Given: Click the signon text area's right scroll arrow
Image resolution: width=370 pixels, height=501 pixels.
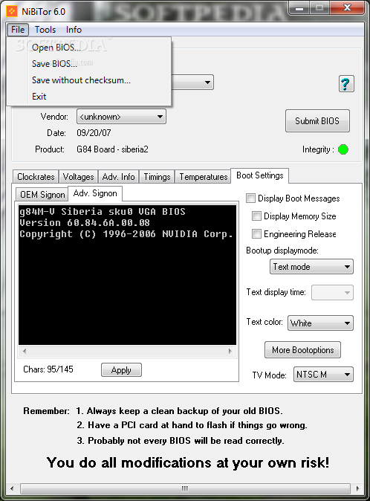Looking at the screenshot, I should 230,351.
